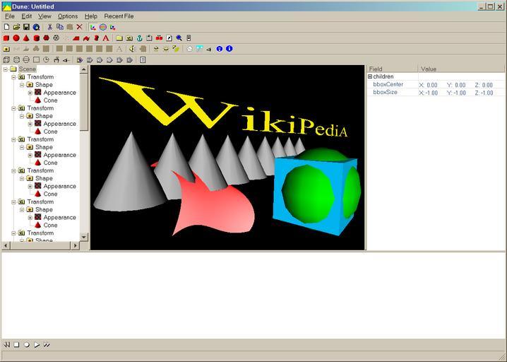This screenshot has width=507, height=362.
Task: Expand the first Appearance node
Action: 30,93
